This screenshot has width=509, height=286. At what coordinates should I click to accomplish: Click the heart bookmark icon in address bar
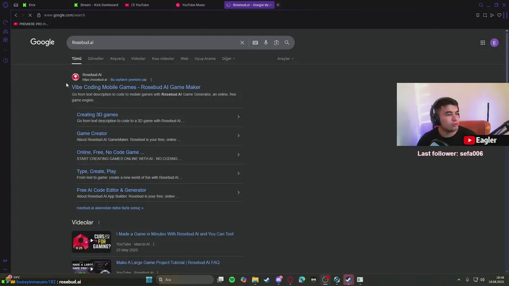[499, 15]
